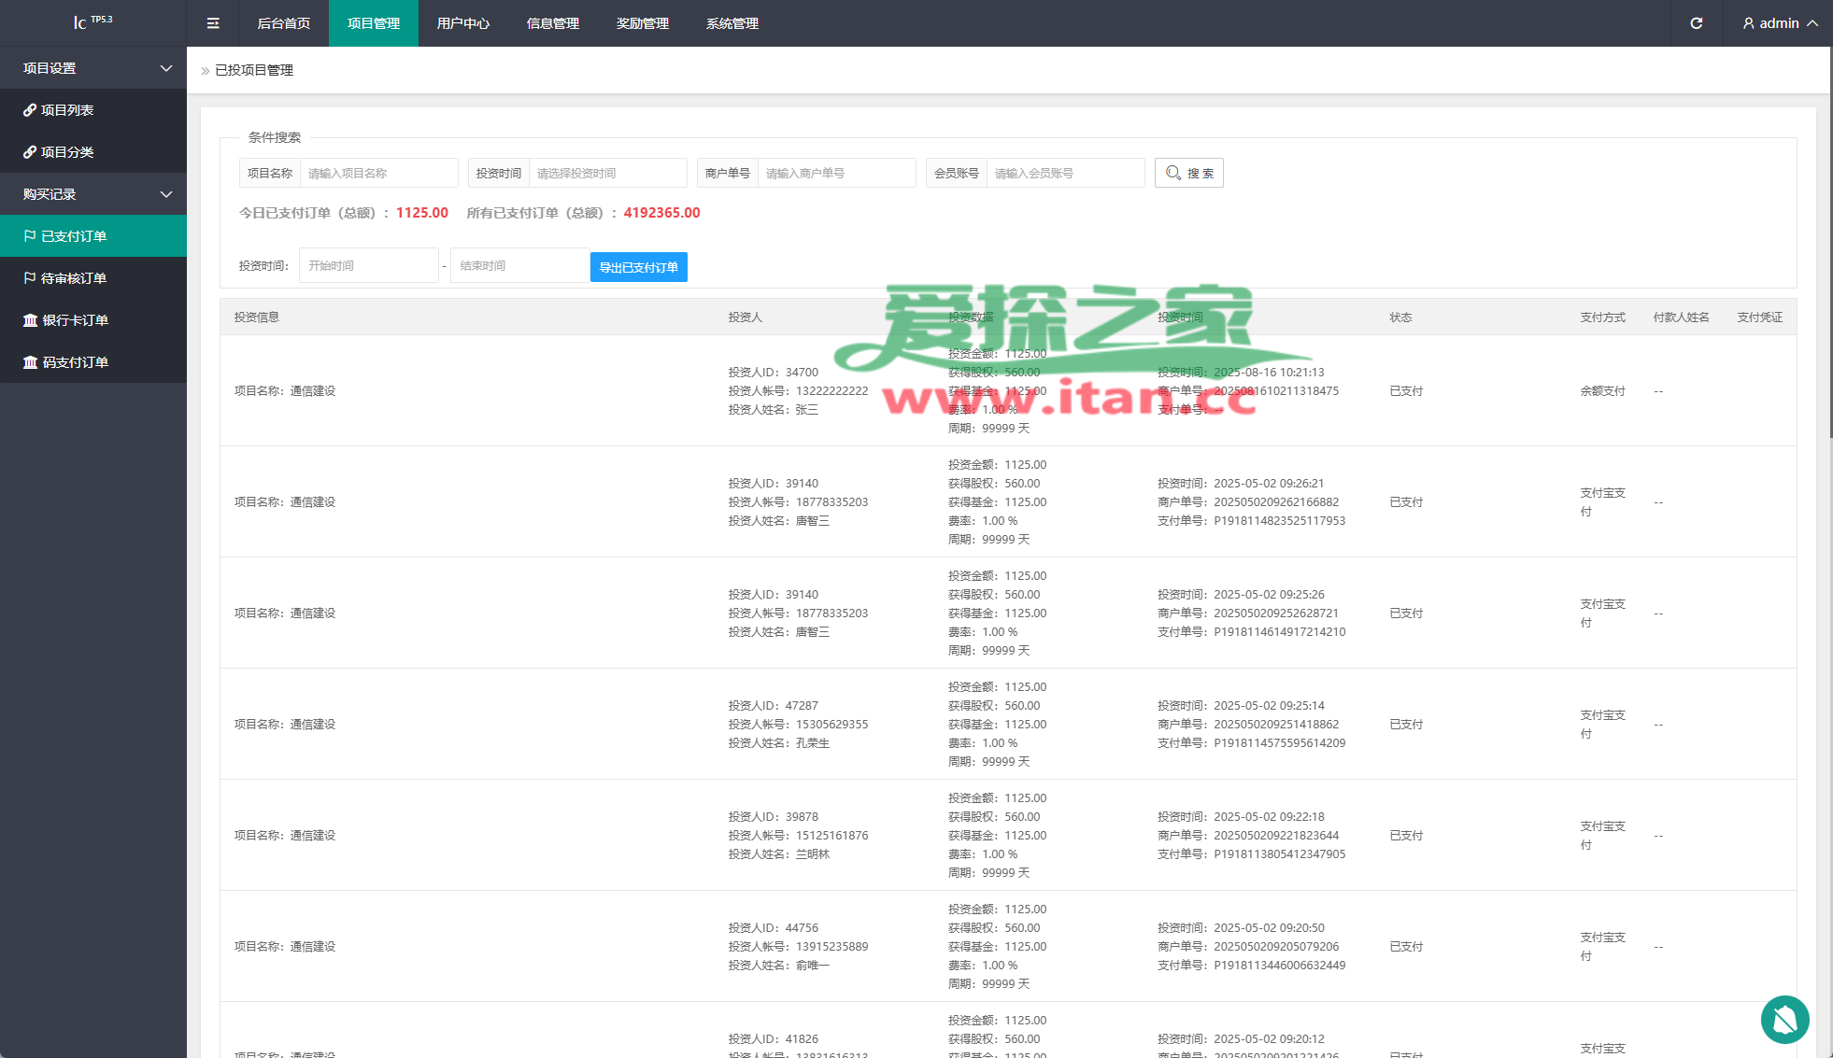Select 已支付订单 sidebar item
Image resolution: width=1833 pixels, height=1058 pixels.
[93, 236]
